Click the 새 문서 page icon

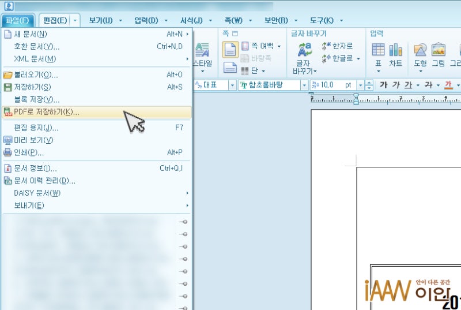point(8,34)
